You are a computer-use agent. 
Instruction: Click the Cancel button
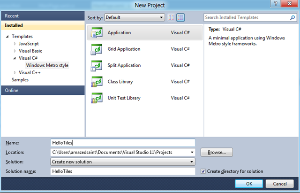point(280,184)
